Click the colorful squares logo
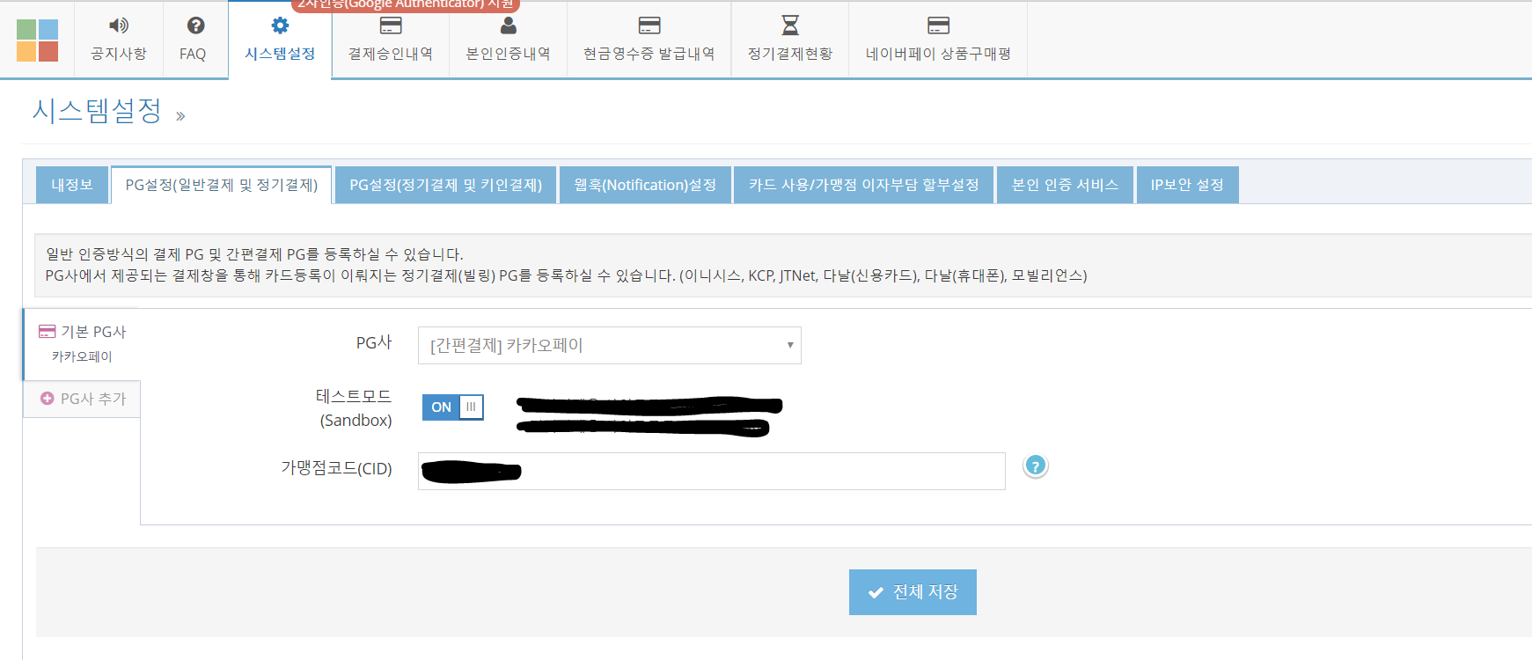 (37, 40)
